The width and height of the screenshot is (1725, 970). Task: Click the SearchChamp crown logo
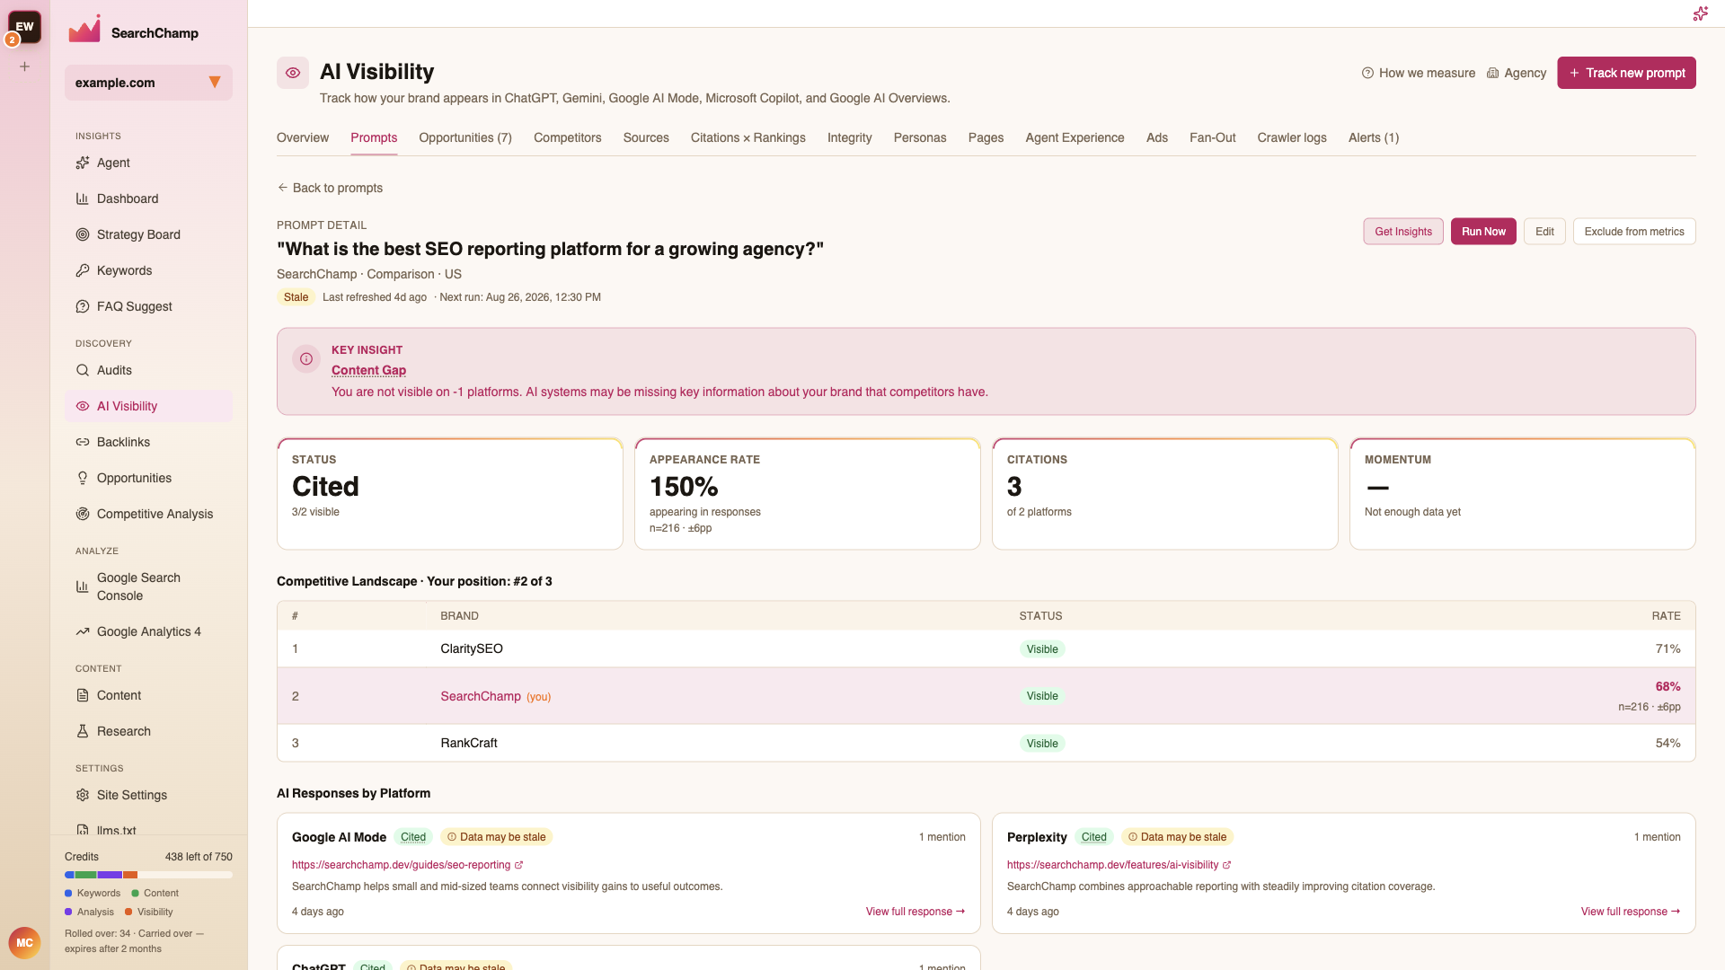84,30
